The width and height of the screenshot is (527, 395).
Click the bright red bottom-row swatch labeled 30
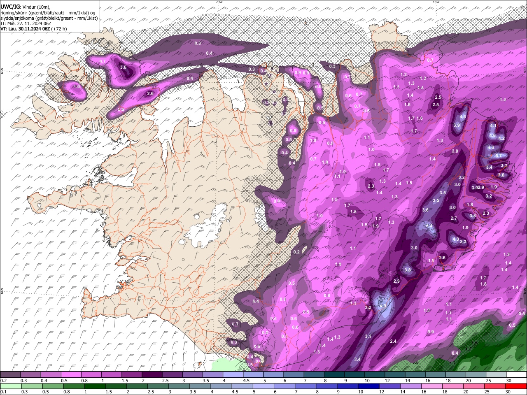coord(516,386)
